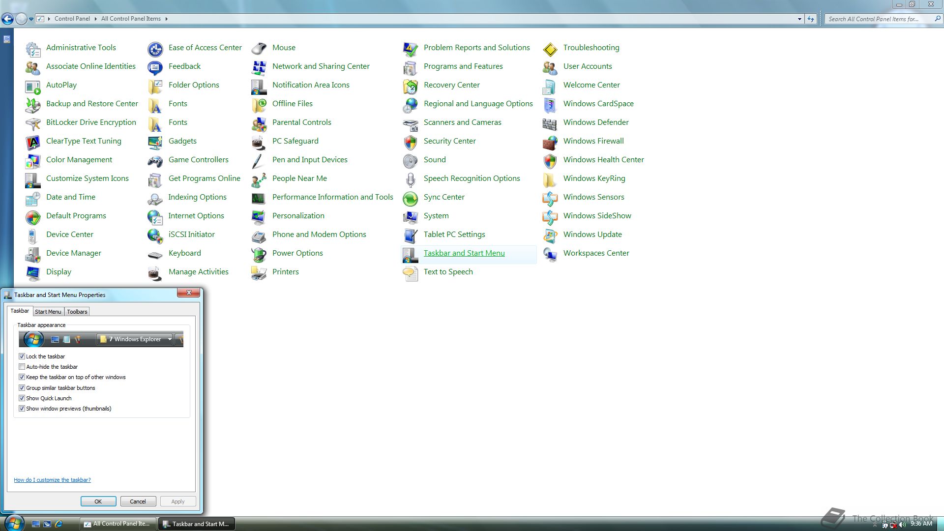Viewport: 944px width, 531px height.
Task: Switch to the Start Menu tab
Action: [48, 312]
